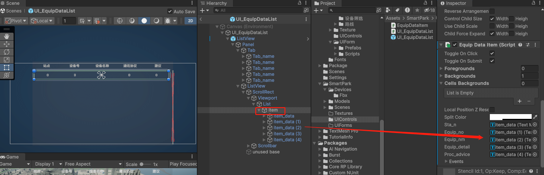Select Scrollbar in the Hierarchy

pos(267,146)
